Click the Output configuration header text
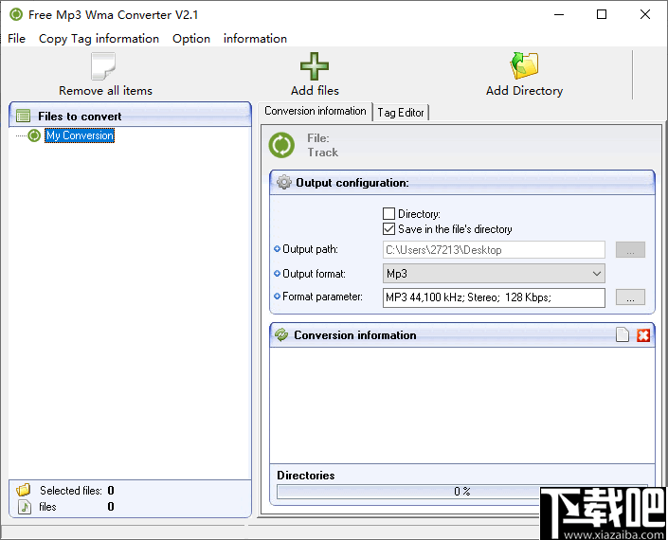This screenshot has width=668, height=540. (352, 183)
